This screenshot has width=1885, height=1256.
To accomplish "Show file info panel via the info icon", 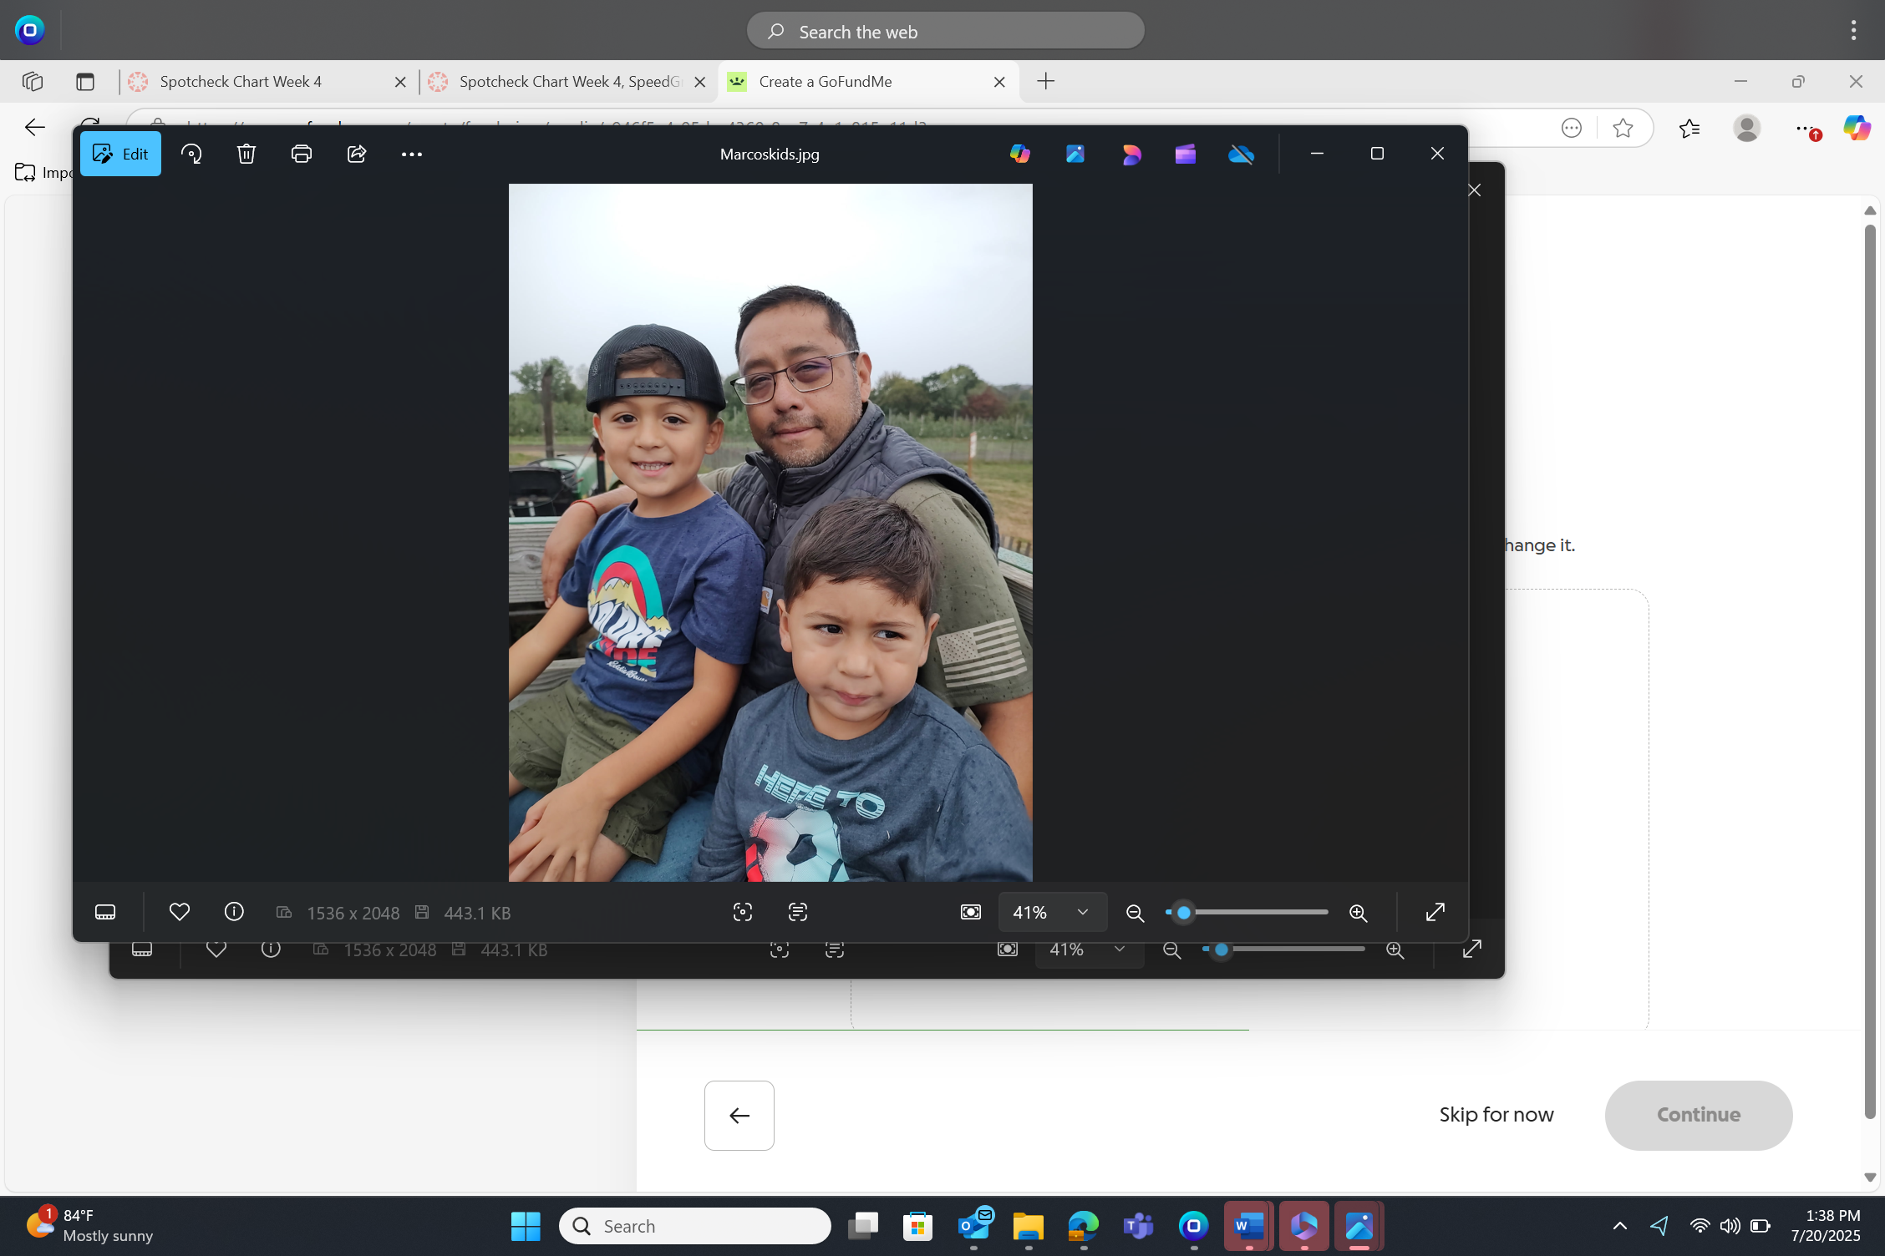I will coord(234,912).
